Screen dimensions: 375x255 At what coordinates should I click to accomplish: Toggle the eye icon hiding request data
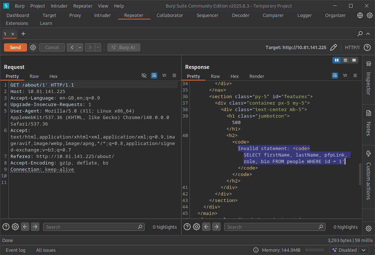tap(144, 75)
